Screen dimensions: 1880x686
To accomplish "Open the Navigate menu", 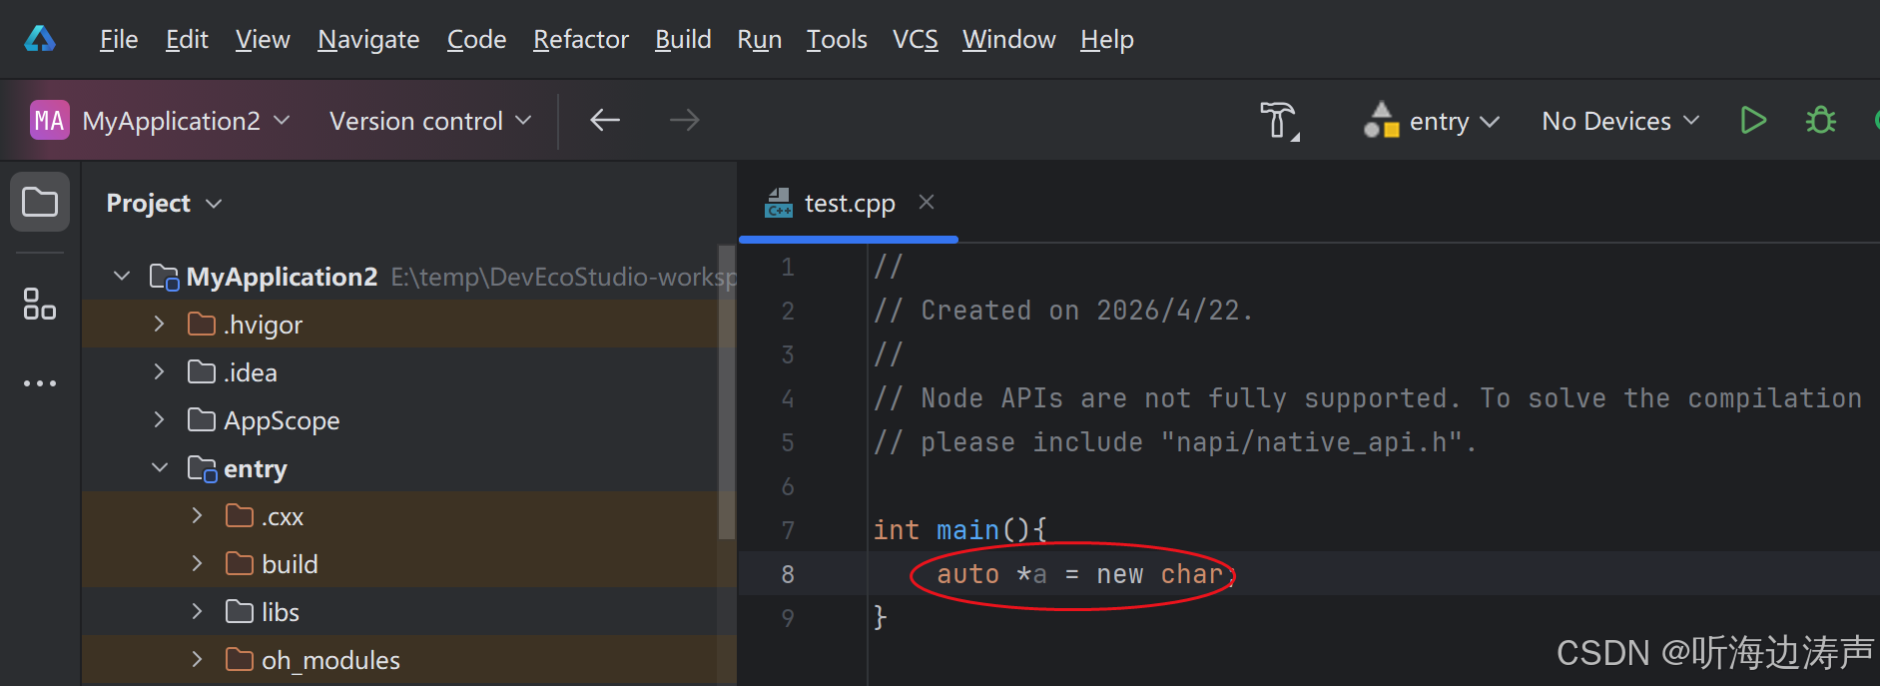I will [368, 39].
